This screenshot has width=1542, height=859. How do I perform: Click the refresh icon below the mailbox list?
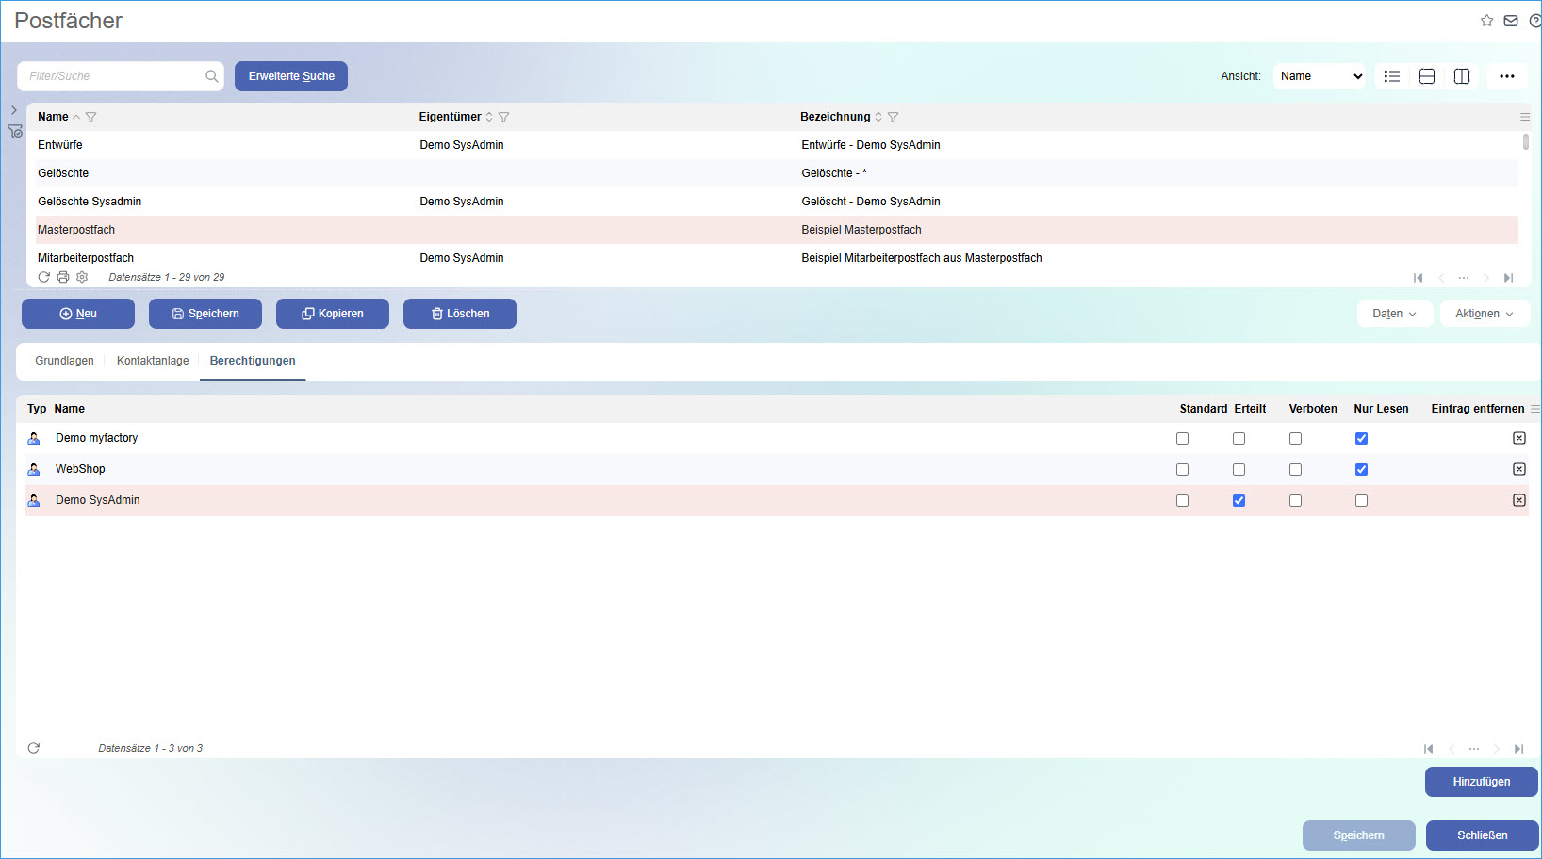(44, 277)
